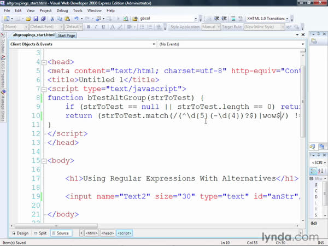Image resolution: width=328 pixels, height=246 pixels.
Task: Open the XHTML 1.0 Transitional schema dropdown
Action: (x=302, y=19)
